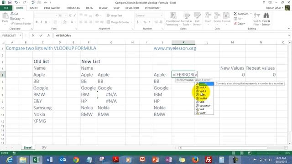Image resolution: width=292 pixels, height=164 pixels.
Task: Open Find & Select binoculars
Action: [266, 19]
